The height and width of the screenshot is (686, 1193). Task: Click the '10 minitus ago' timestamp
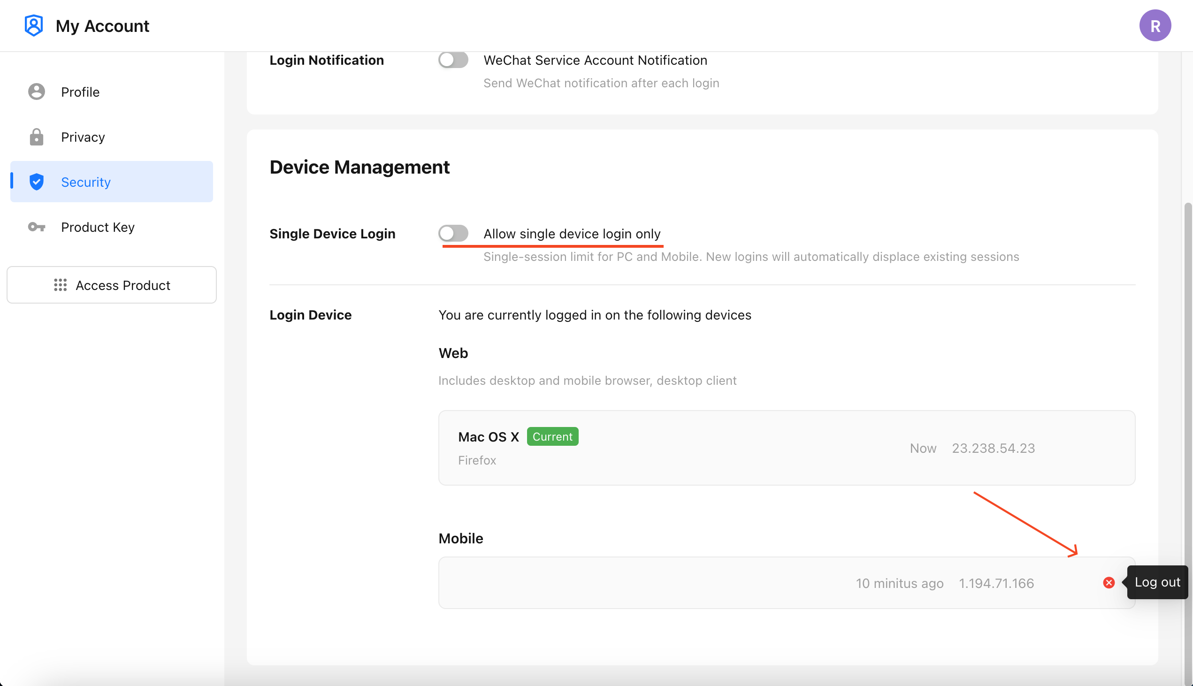[x=900, y=583]
